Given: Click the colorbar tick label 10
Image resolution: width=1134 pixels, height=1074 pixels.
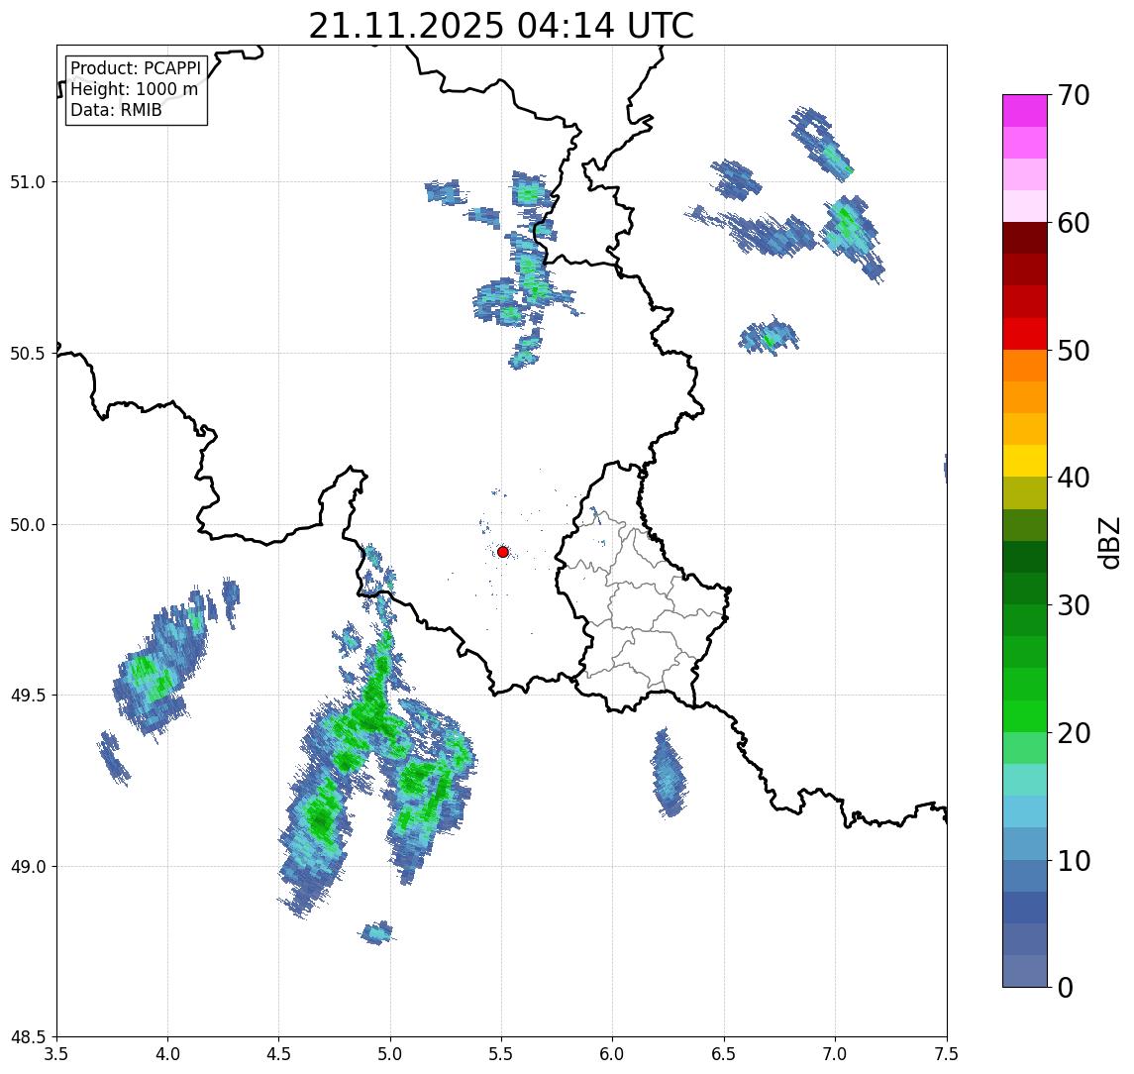Looking at the screenshot, I should click(1074, 861).
